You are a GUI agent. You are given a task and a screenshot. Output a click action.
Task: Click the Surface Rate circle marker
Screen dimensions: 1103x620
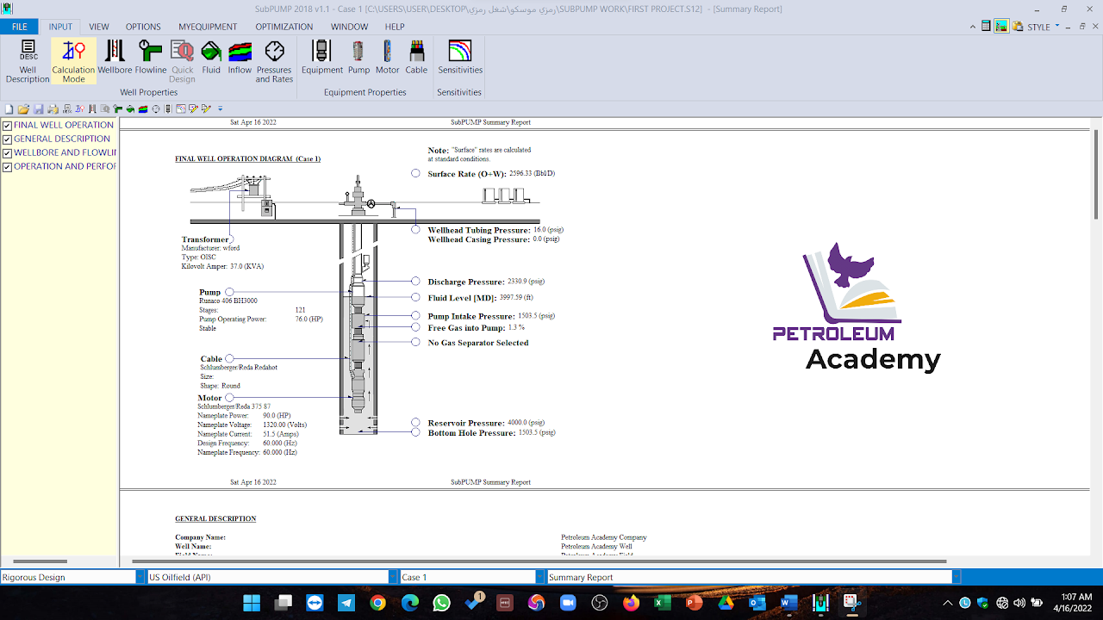(415, 173)
